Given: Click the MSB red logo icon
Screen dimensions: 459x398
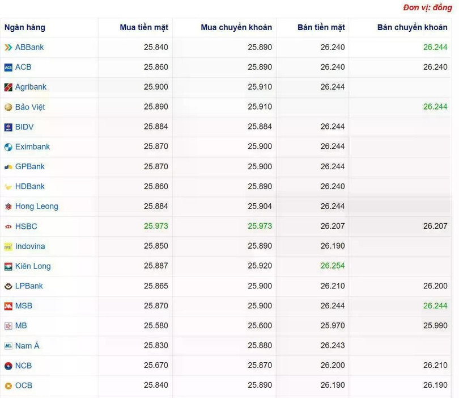Looking at the screenshot, I should pos(8,306).
